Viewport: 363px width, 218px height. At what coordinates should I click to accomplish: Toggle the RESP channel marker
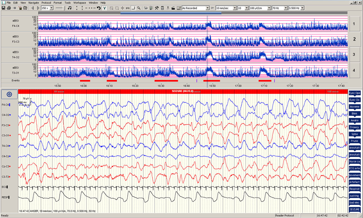9,197
